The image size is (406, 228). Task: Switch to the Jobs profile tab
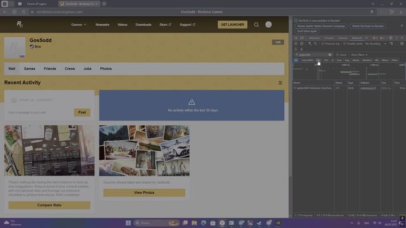[x=88, y=69]
